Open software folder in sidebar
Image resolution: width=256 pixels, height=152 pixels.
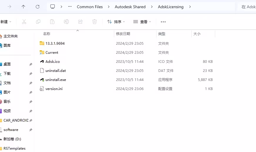coord(11,130)
